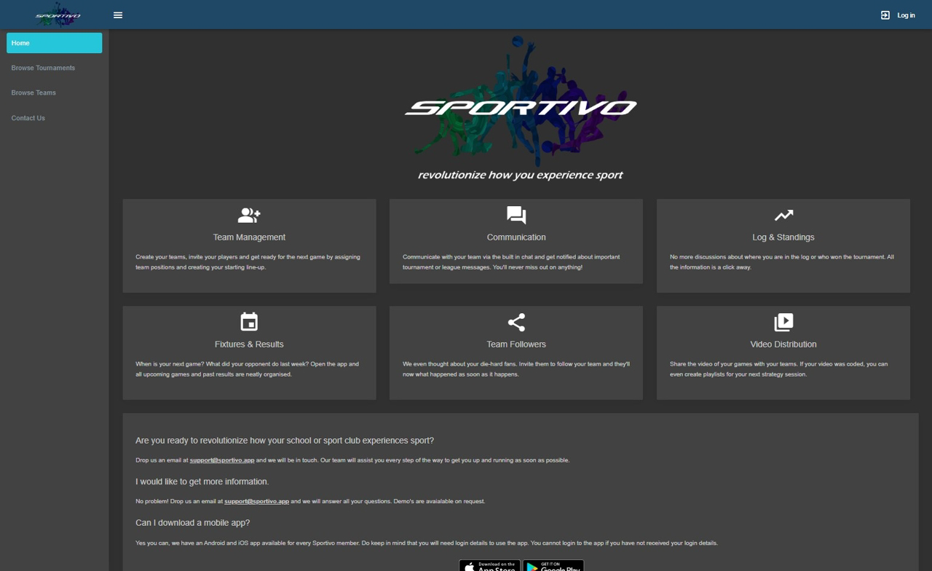932x571 pixels.
Task: Click 'Can I download a mobile app?' heading
Action: [193, 523]
